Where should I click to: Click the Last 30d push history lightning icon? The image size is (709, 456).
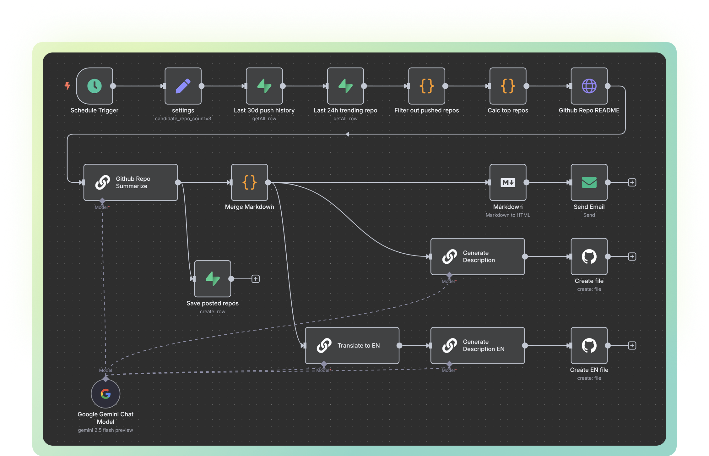[x=264, y=86]
